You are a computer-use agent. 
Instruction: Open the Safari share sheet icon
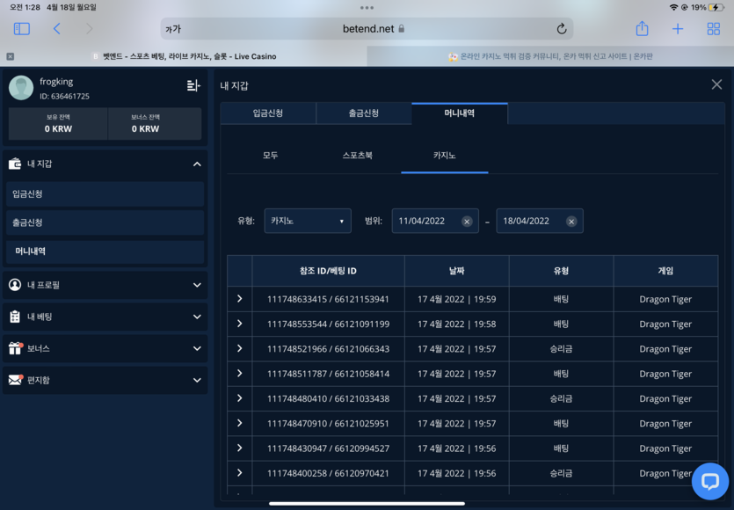click(642, 28)
